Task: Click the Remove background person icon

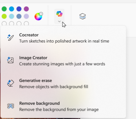Action: point(10,106)
